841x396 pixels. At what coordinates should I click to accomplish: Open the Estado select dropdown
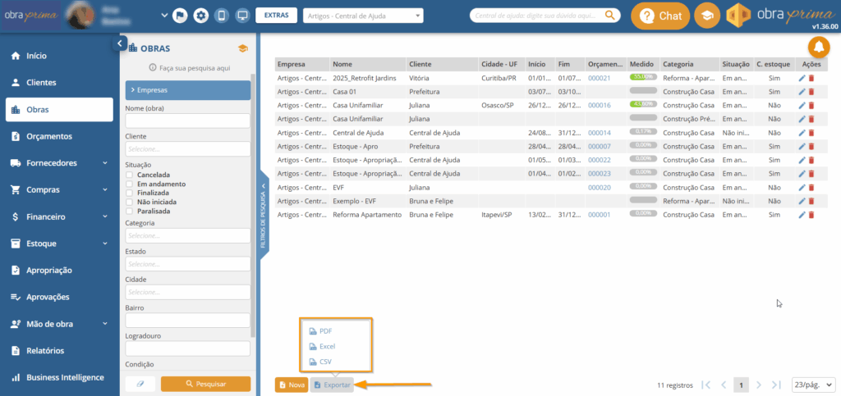188,264
